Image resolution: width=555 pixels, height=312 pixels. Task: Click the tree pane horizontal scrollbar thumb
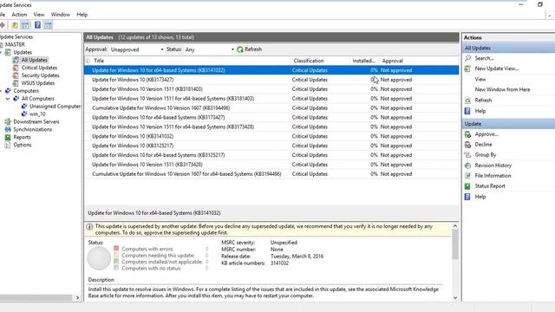point(36,298)
